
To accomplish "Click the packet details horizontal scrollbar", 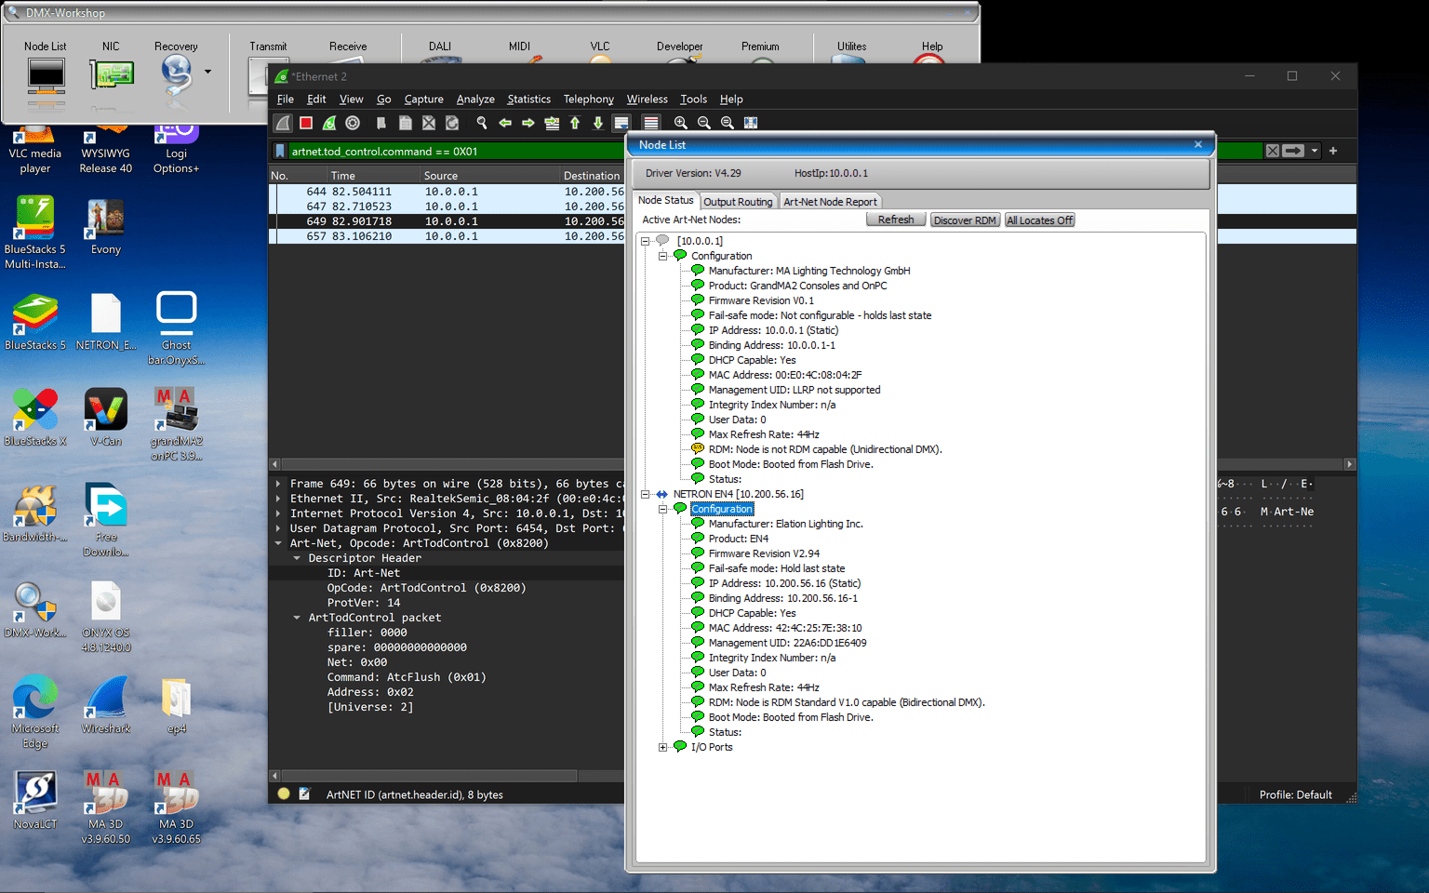I will pos(429,775).
